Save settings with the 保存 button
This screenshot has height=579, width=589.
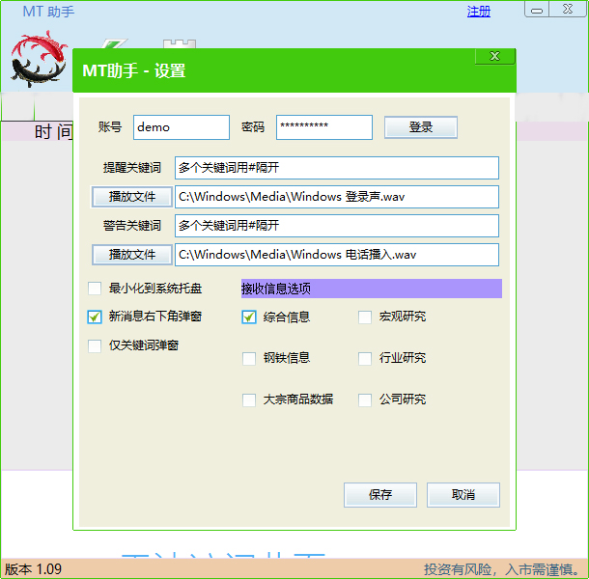coord(380,495)
